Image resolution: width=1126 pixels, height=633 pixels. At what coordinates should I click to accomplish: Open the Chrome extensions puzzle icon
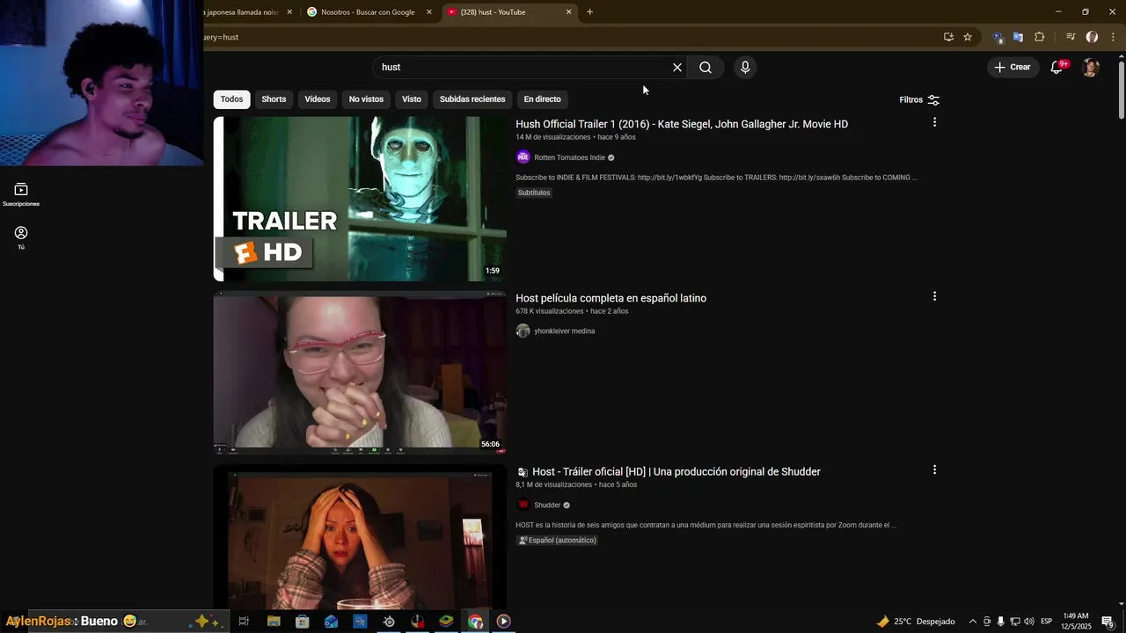point(1040,37)
